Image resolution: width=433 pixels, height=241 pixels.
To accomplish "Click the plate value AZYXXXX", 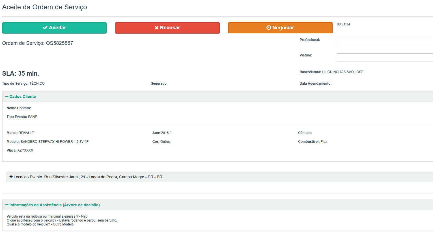I will coord(25,150).
